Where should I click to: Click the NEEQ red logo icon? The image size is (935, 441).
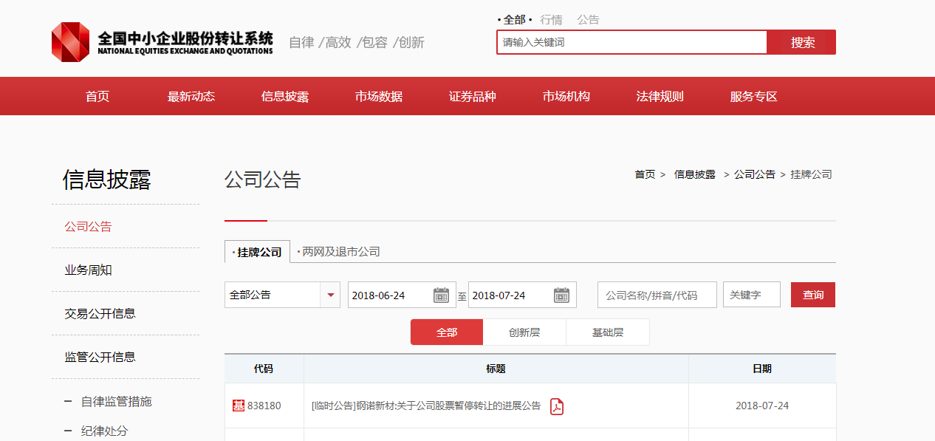pyautogui.click(x=70, y=41)
